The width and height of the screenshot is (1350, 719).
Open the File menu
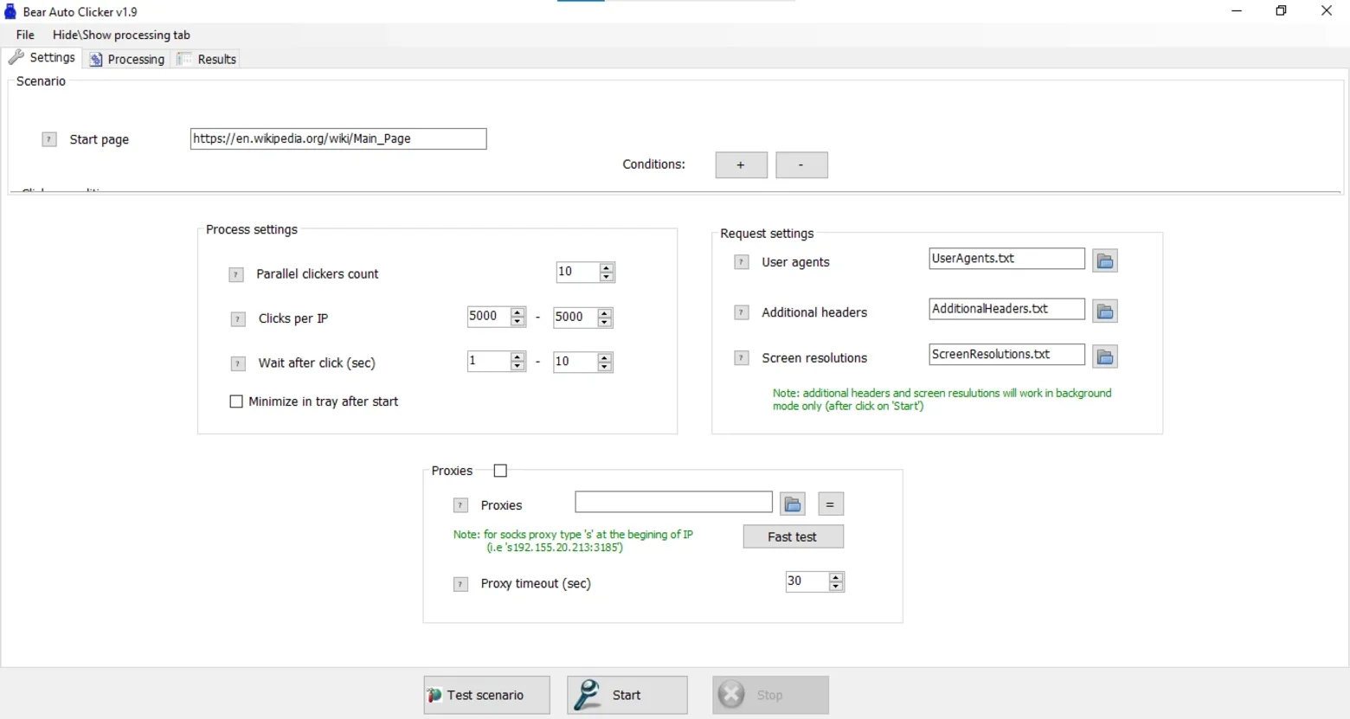[25, 35]
